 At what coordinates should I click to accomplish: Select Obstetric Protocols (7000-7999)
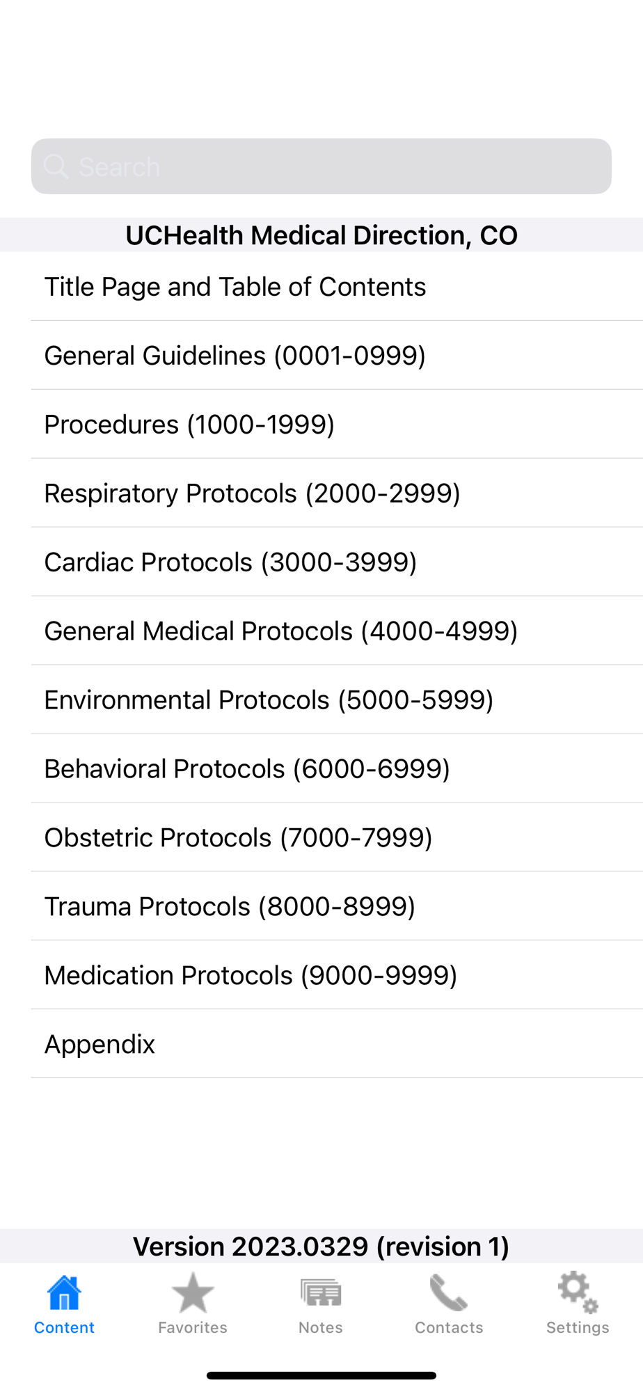click(x=238, y=838)
